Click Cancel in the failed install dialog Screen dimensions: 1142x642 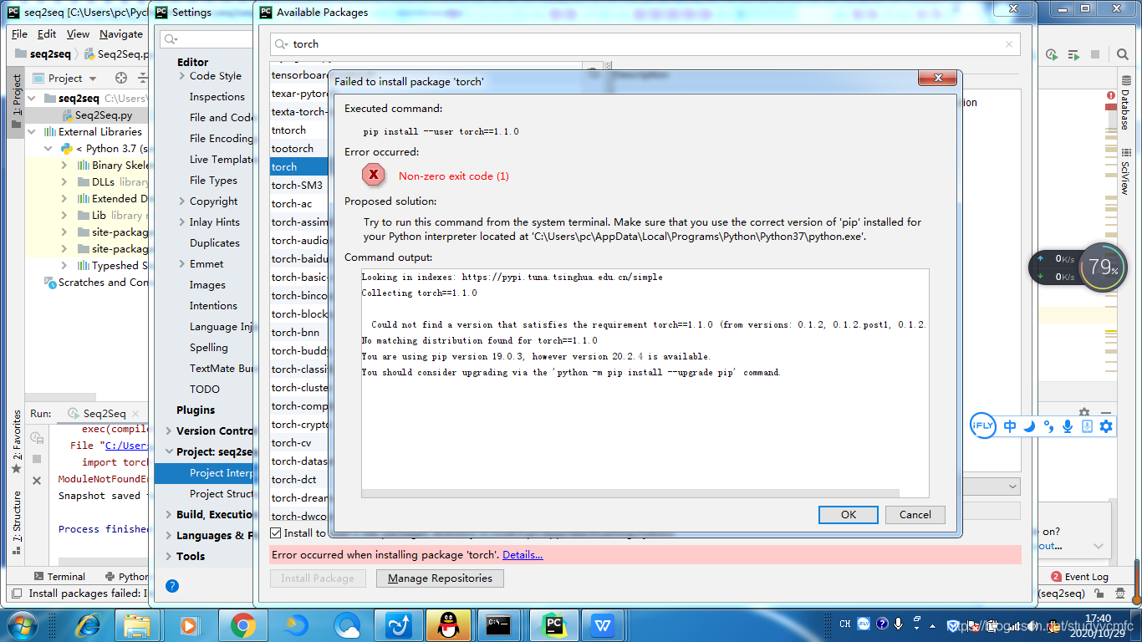click(915, 514)
